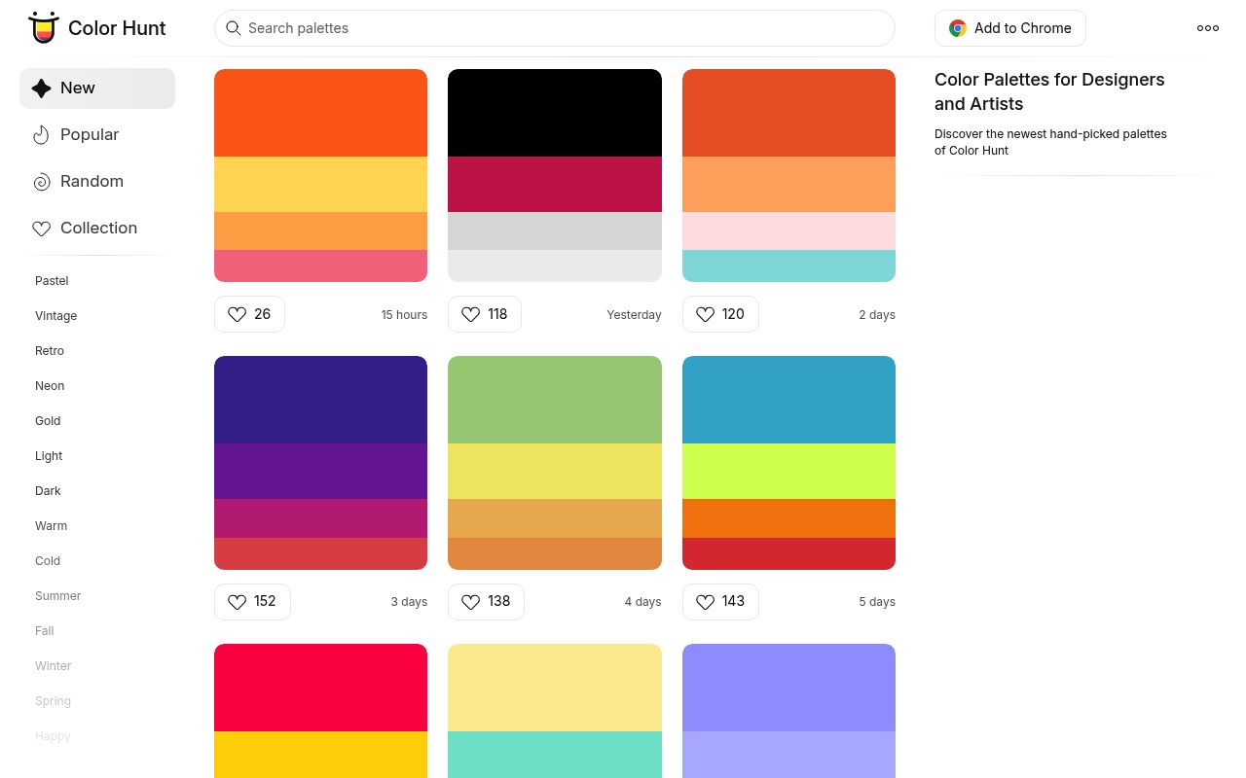Viewport: 1246px width, 778px height.
Task: Click the dark indigo swatch in 3 days palette
Action: click(320, 400)
